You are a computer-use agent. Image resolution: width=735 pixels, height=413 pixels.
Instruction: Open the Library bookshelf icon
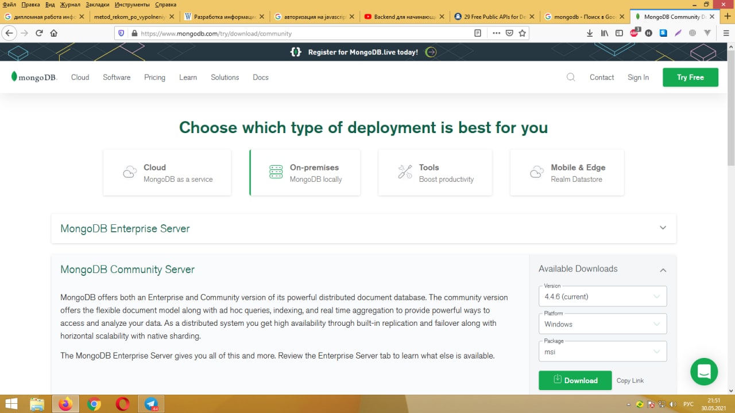click(605, 33)
